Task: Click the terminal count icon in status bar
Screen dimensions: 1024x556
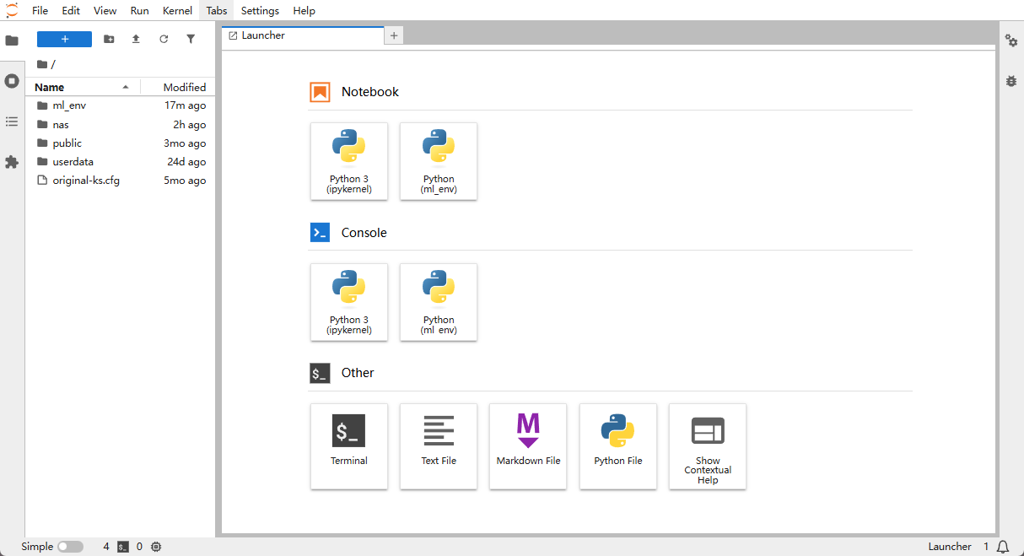Action: click(x=123, y=547)
